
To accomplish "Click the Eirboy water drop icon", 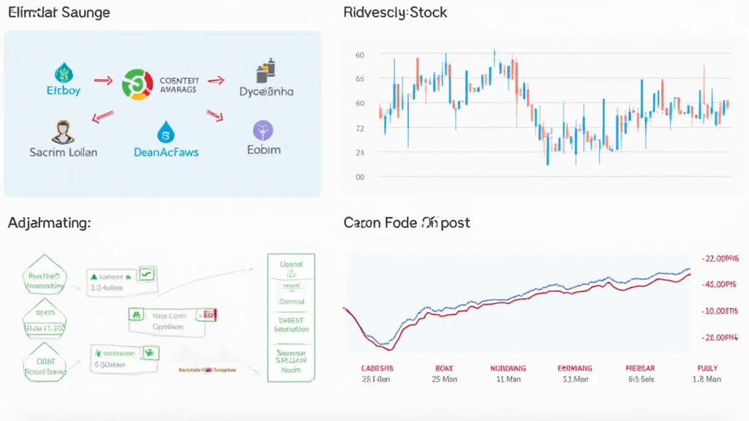I will pyautogui.click(x=61, y=73).
